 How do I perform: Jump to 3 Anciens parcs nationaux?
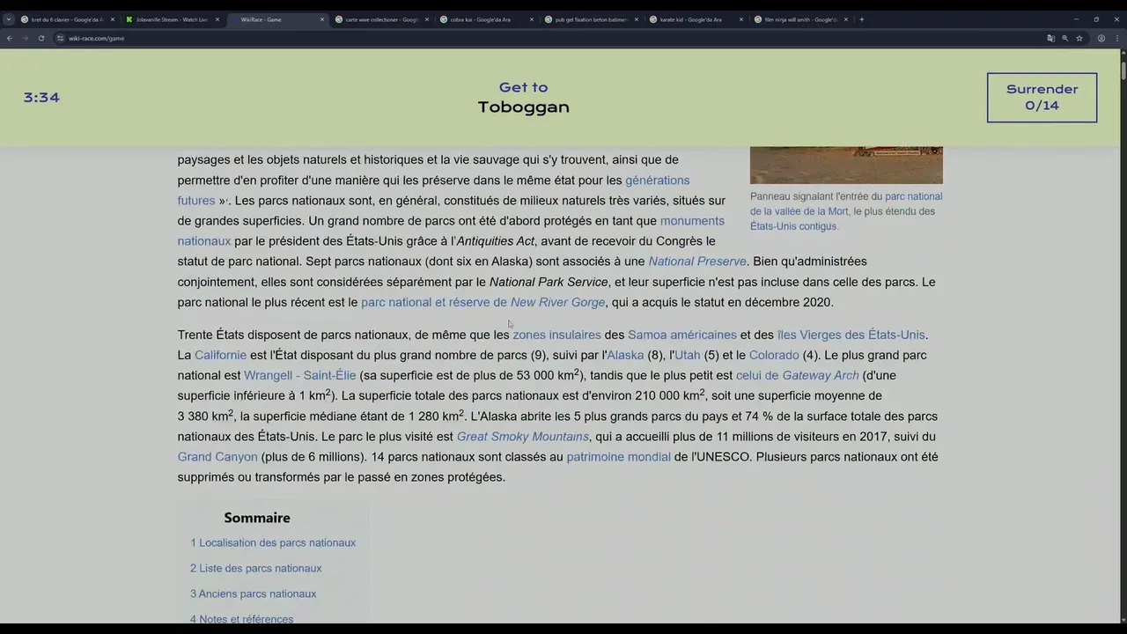[253, 593]
